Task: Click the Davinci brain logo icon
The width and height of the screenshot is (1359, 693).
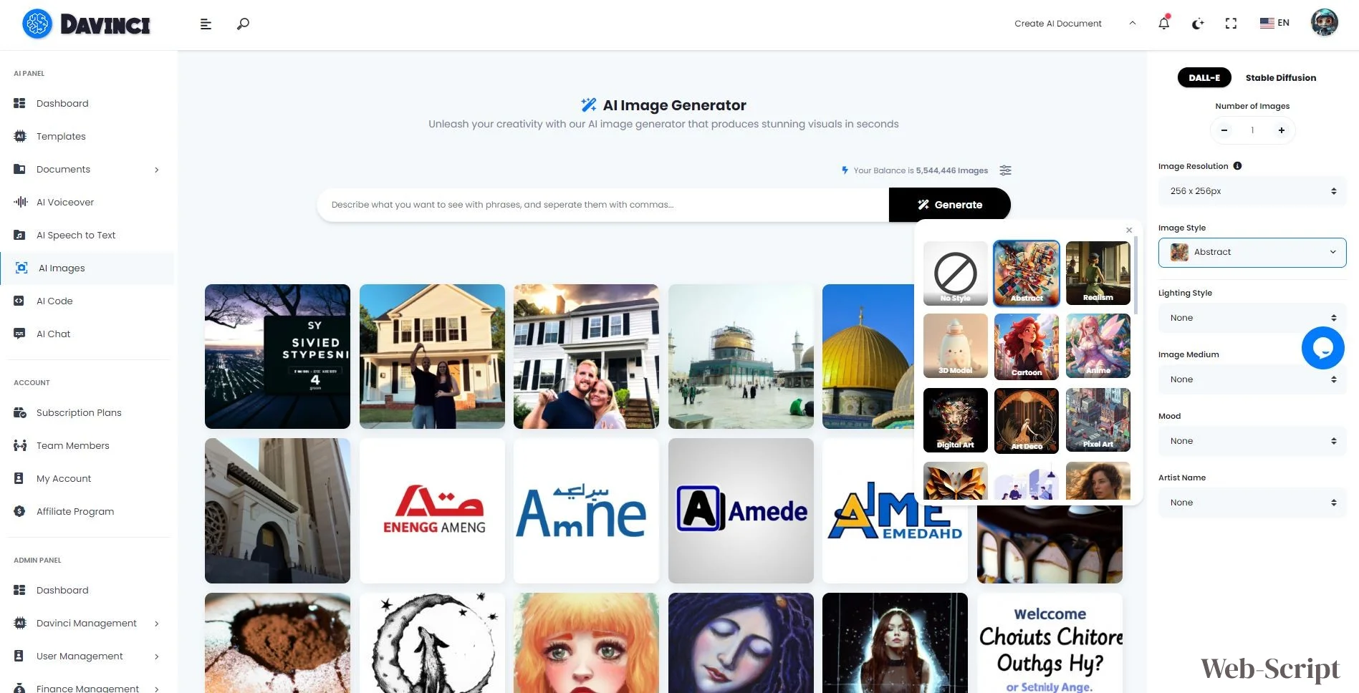Action: tap(37, 24)
